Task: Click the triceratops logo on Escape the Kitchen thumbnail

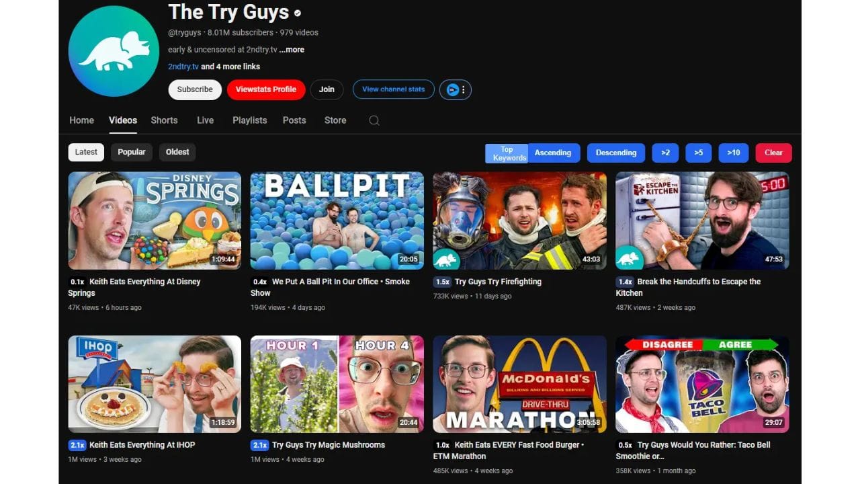Action: pos(630,258)
